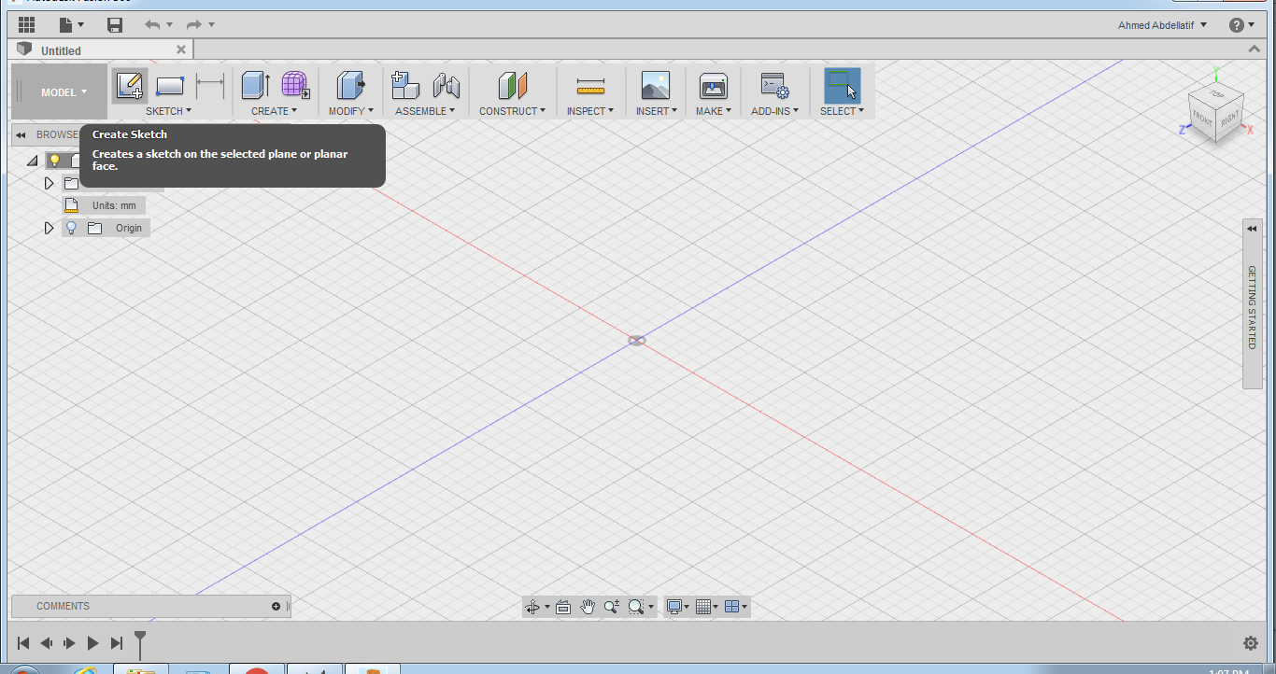
Task: Jump to timeline end
Action: click(117, 643)
